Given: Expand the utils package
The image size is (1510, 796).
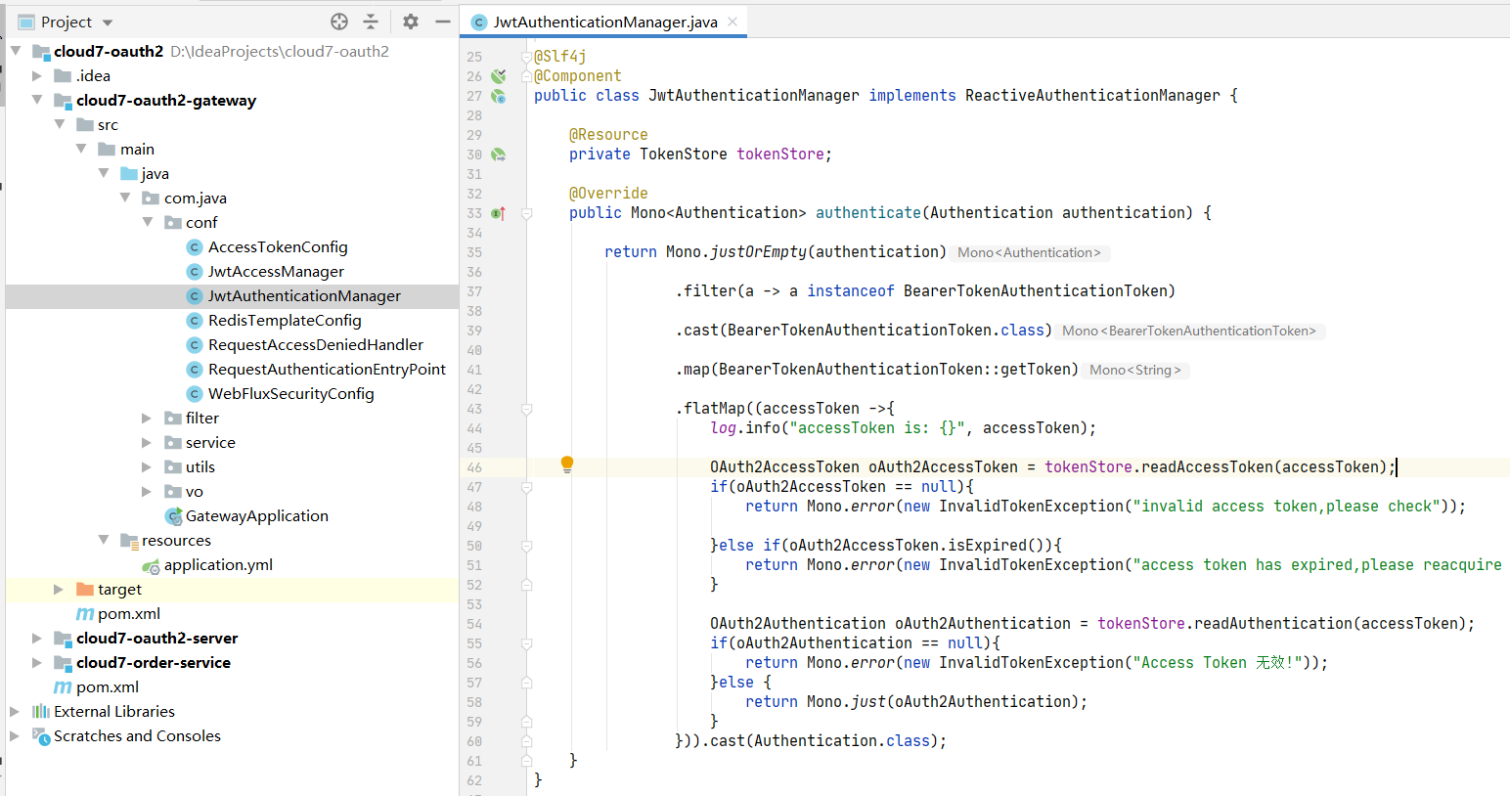Looking at the screenshot, I should 148,466.
